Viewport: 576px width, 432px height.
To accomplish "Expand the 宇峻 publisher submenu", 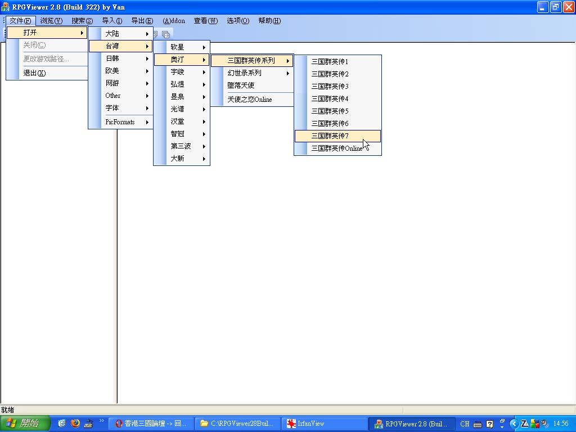I will coord(182,72).
